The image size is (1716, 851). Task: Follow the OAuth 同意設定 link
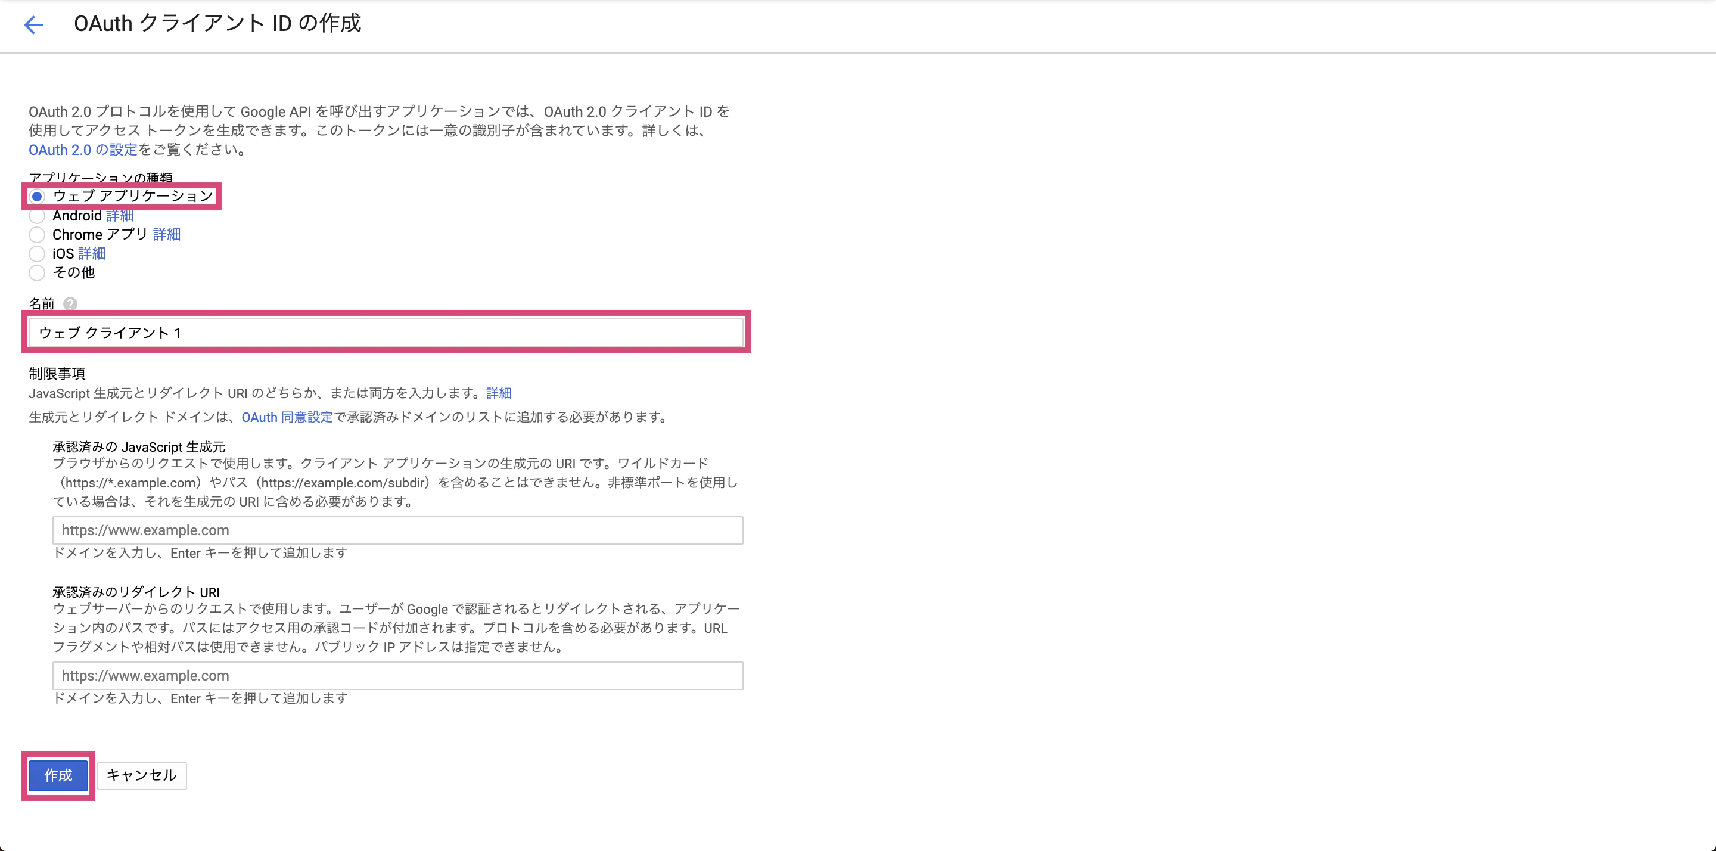(x=287, y=417)
